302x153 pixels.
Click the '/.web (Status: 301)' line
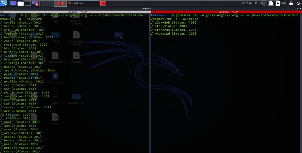point(18,111)
